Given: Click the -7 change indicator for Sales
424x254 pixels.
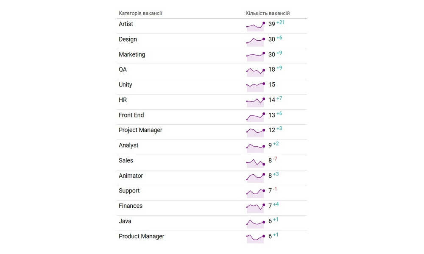Looking at the screenshot, I should pyautogui.click(x=275, y=159).
